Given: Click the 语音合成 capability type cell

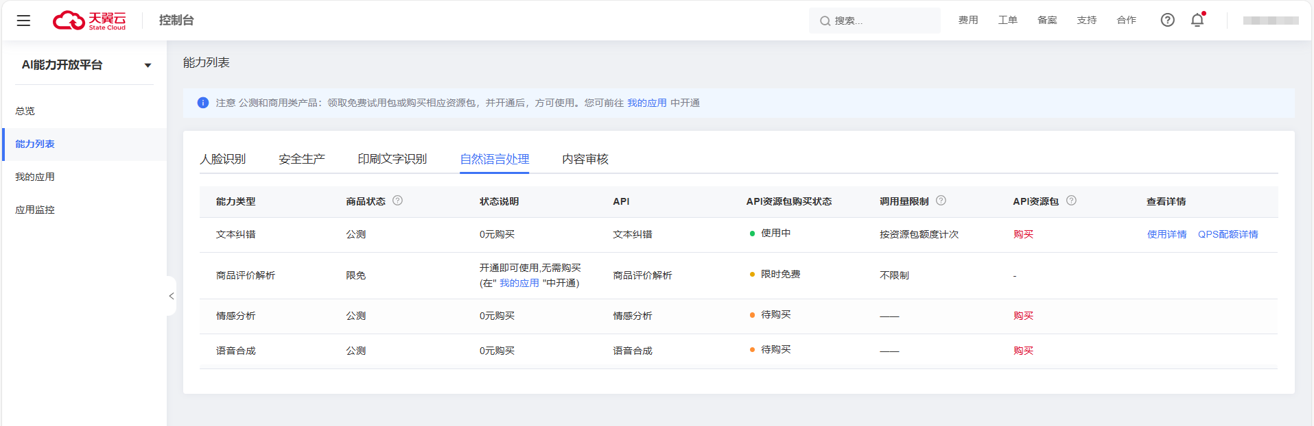Looking at the screenshot, I should [x=235, y=351].
